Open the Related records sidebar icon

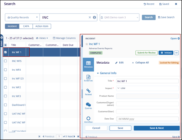click(x=88, y=92)
